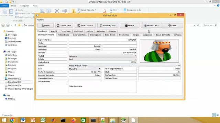Open the Incapacidad subtab
Viewport: 220px width, 123px height.
147,35
